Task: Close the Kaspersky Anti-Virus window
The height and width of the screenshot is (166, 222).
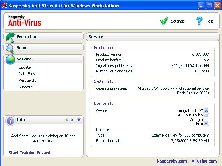Action: click(217, 6)
